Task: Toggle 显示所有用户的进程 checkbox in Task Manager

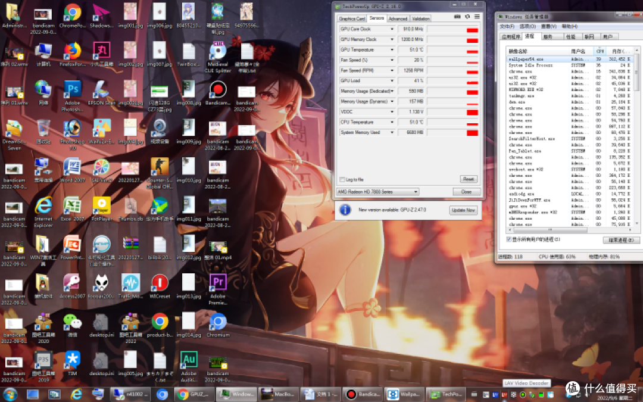Action: click(509, 239)
